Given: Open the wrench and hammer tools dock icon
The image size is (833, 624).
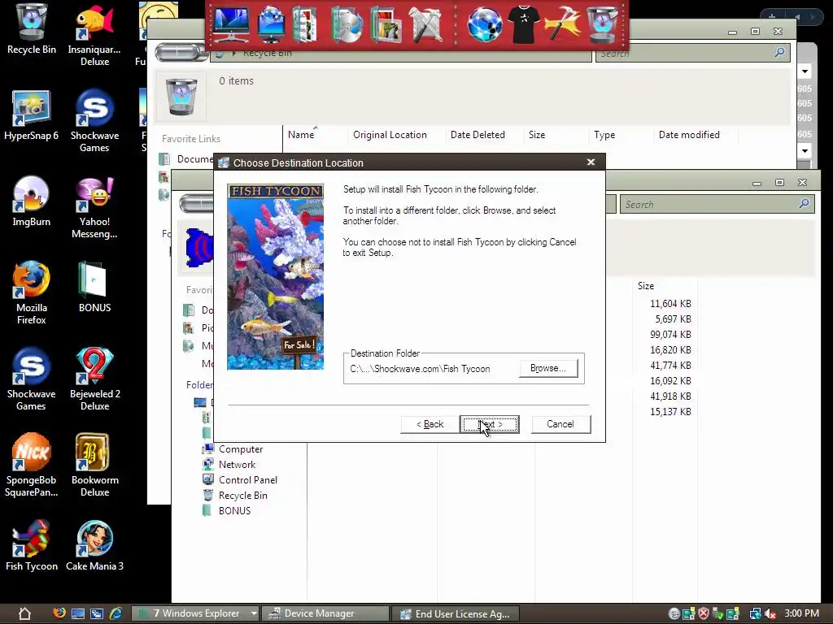Looking at the screenshot, I should [x=425, y=24].
